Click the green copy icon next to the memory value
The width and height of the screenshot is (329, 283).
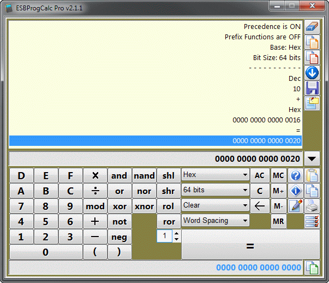[312, 268]
